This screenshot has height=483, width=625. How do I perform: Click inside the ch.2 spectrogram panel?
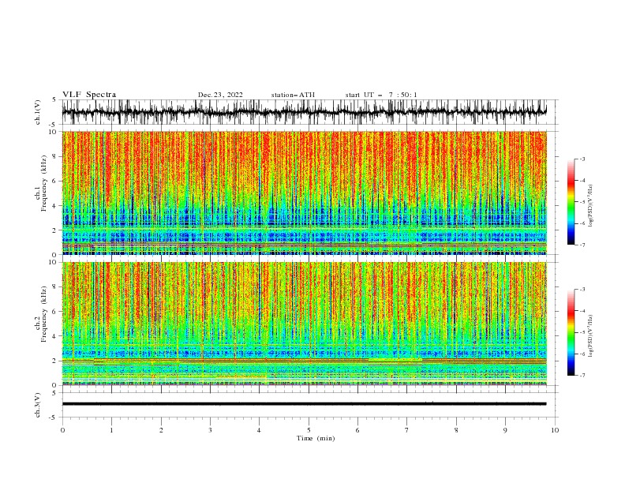(304, 324)
